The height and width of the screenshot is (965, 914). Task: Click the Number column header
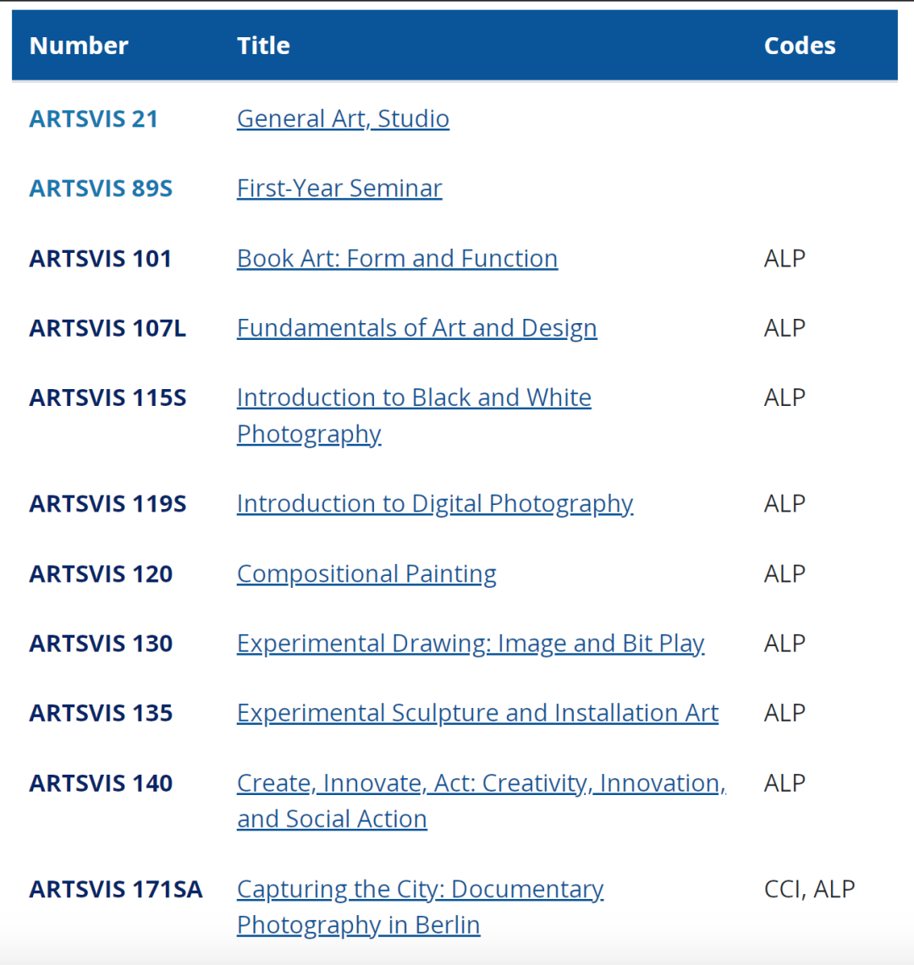(x=79, y=46)
